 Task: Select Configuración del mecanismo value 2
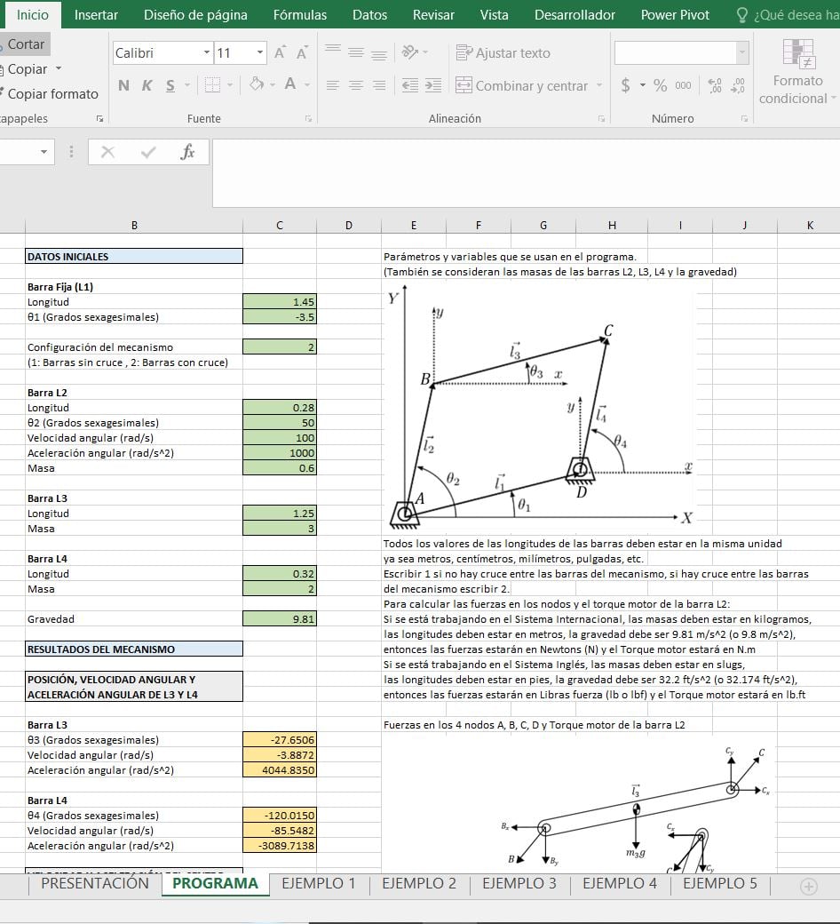279,347
